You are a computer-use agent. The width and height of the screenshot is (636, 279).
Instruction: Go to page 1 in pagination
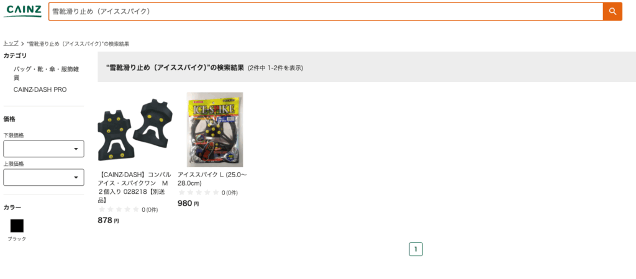(416, 249)
